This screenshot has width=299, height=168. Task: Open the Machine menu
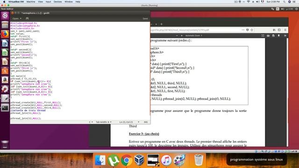point(31,2)
